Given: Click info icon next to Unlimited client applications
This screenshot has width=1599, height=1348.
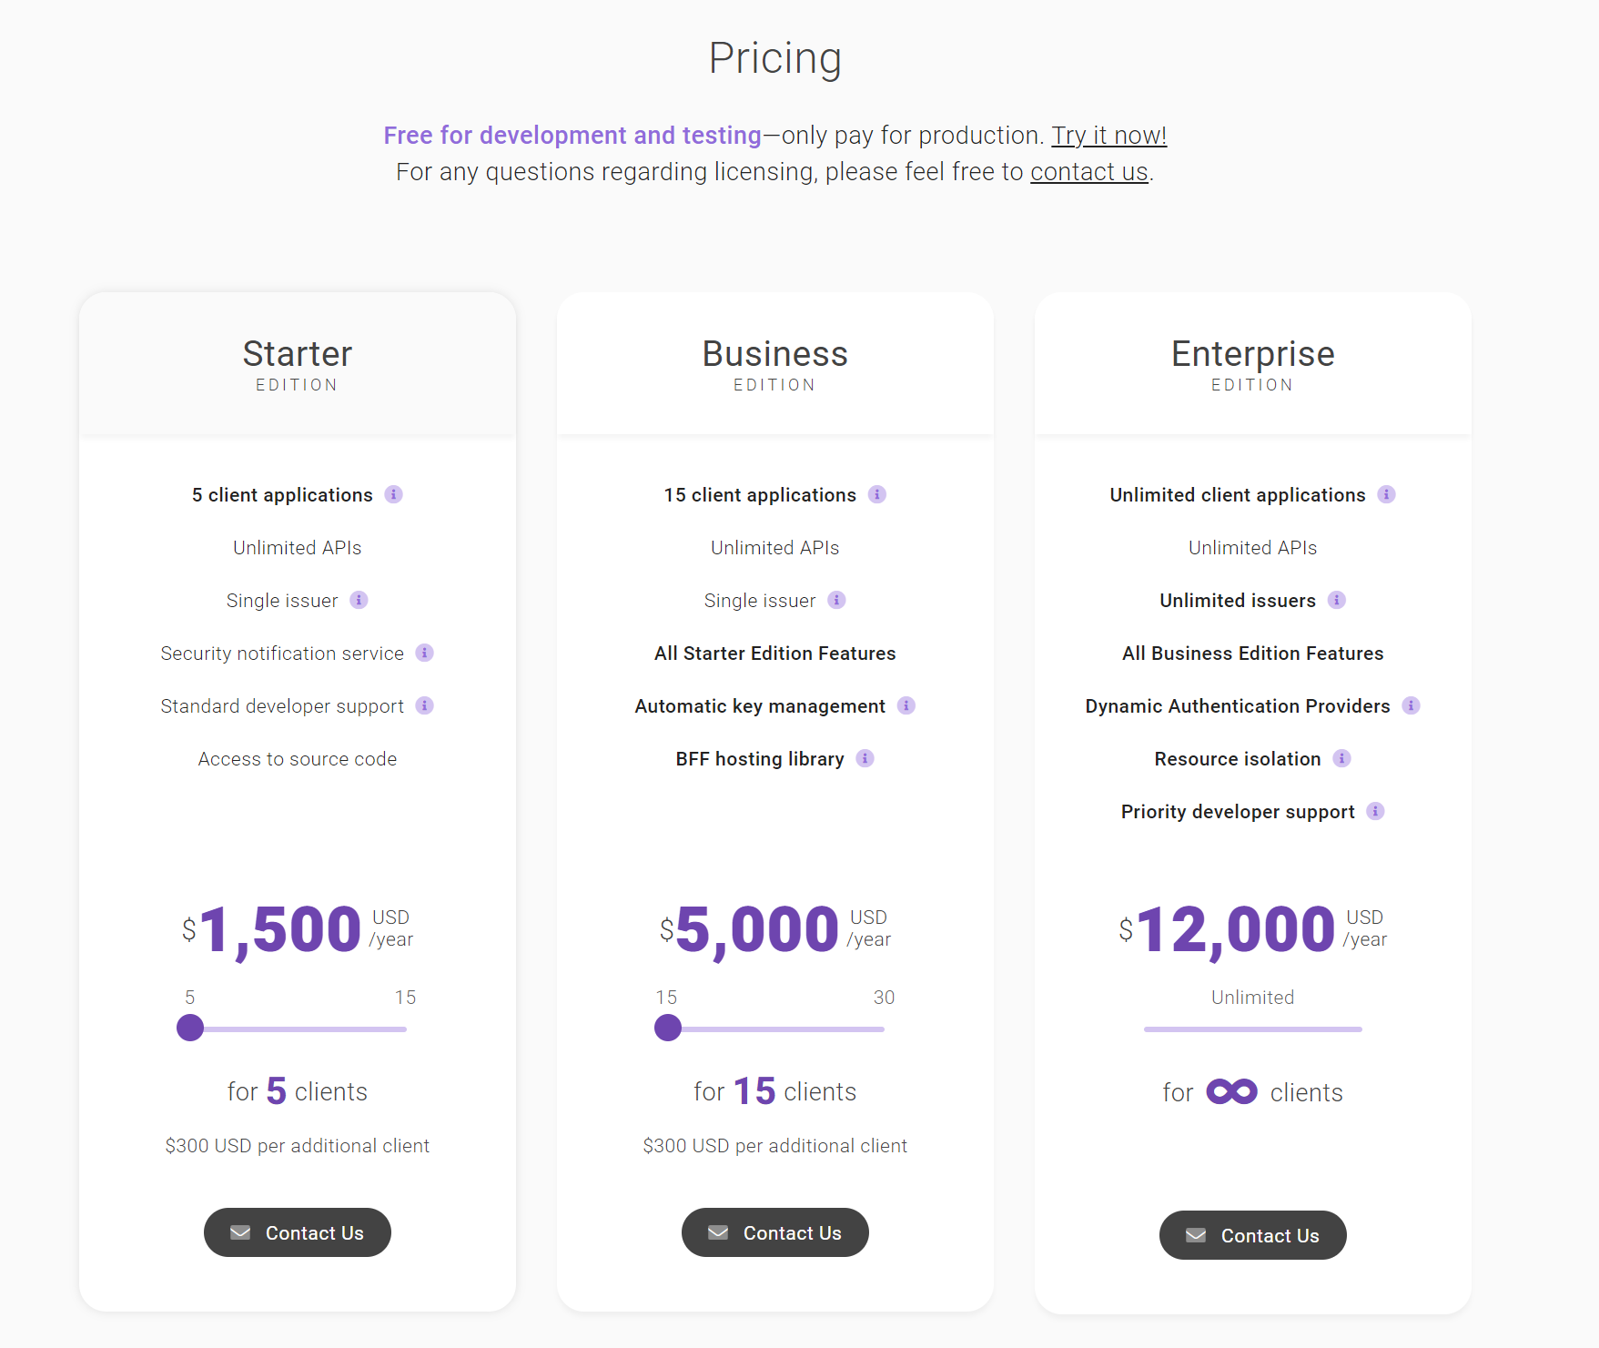Looking at the screenshot, I should click(x=1386, y=494).
